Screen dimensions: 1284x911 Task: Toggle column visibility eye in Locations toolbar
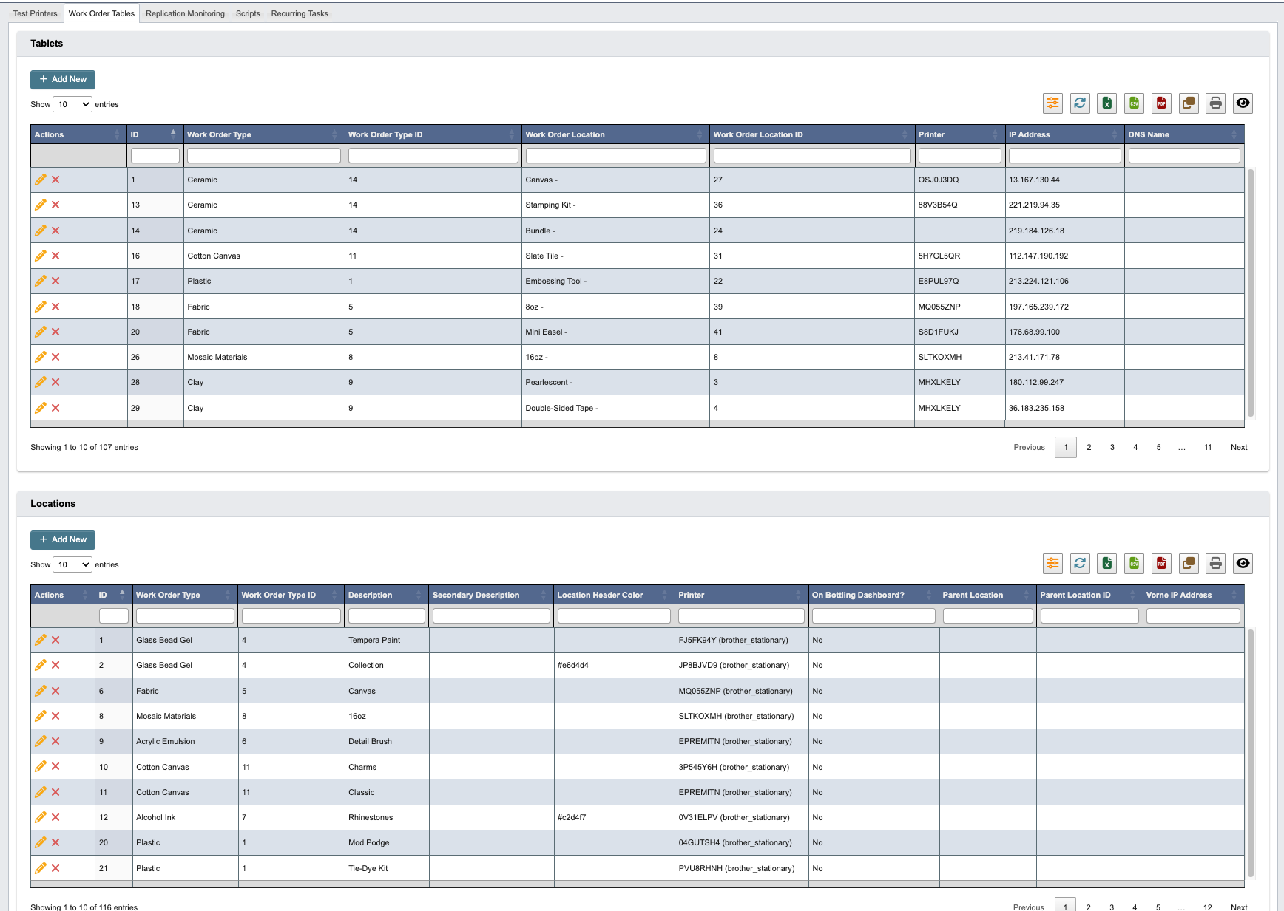click(1243, 564)
